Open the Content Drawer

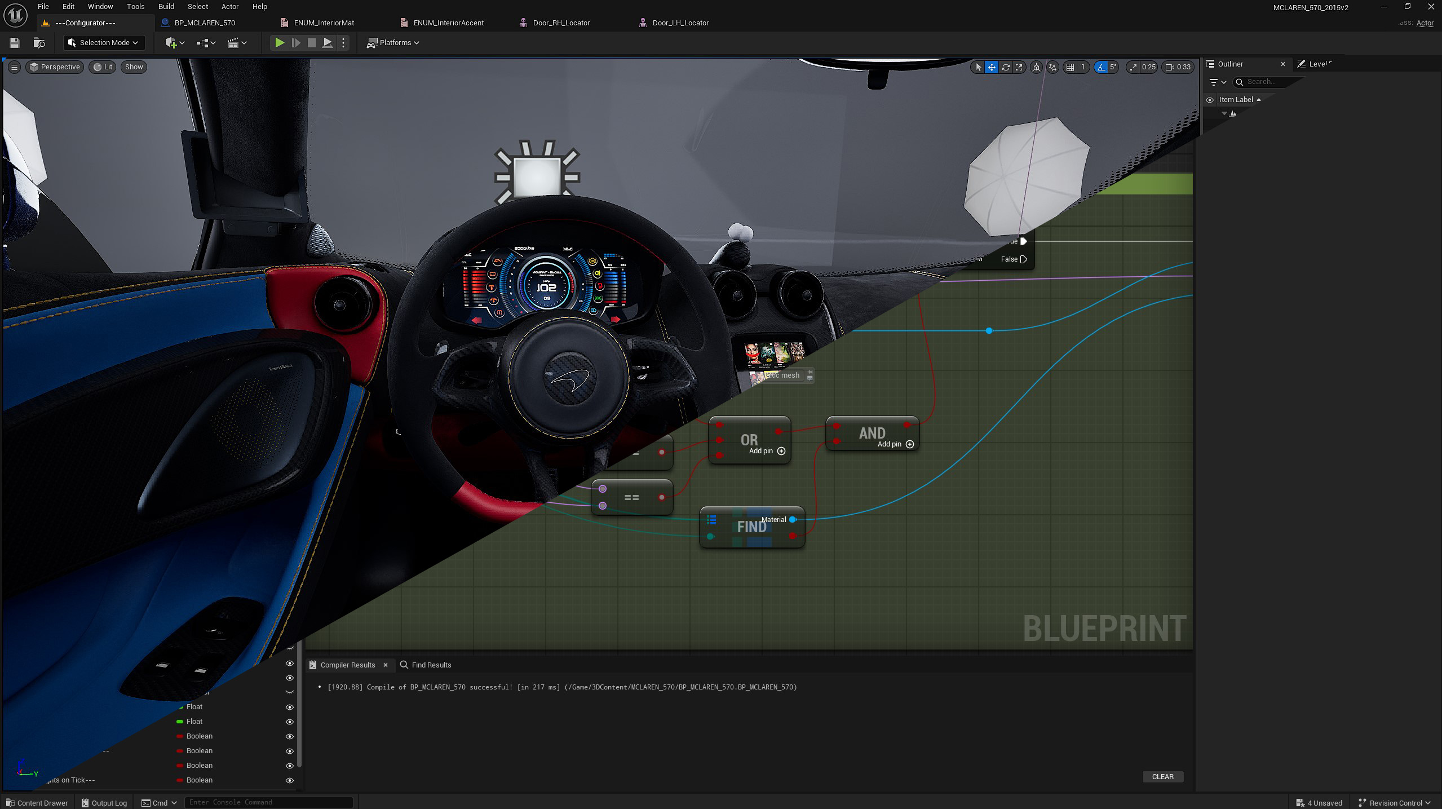(x=37, y=803)
